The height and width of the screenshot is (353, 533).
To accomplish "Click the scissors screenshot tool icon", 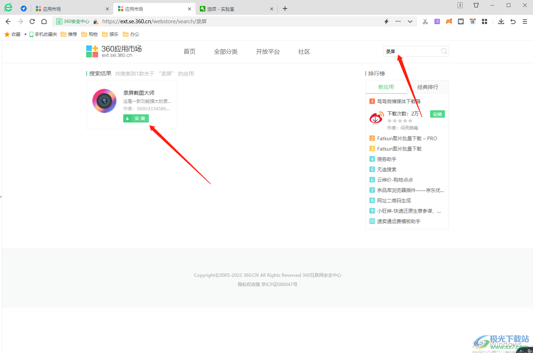I will point(425,21).
